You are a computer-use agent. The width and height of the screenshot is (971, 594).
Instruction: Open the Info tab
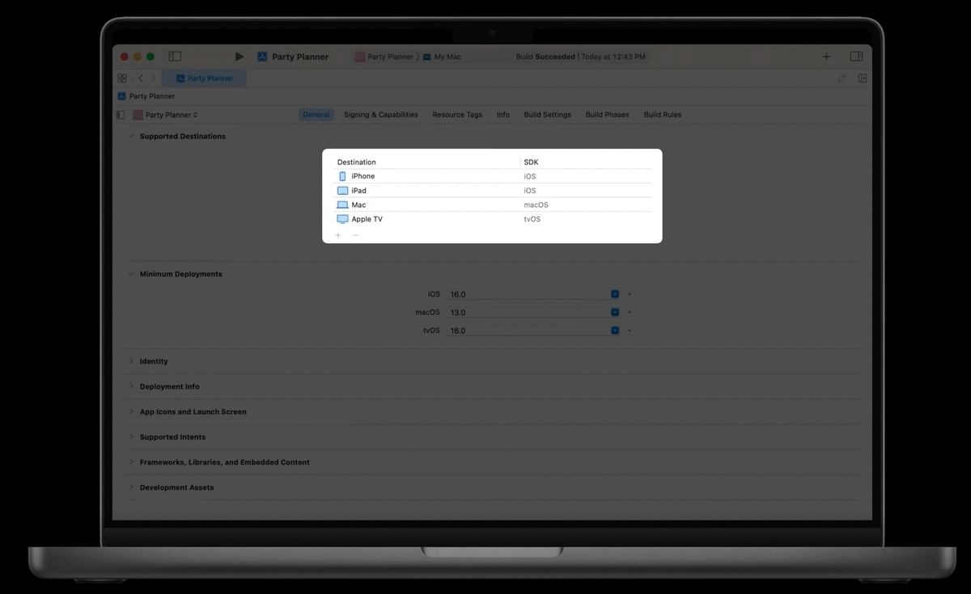[x=503, y=115]
